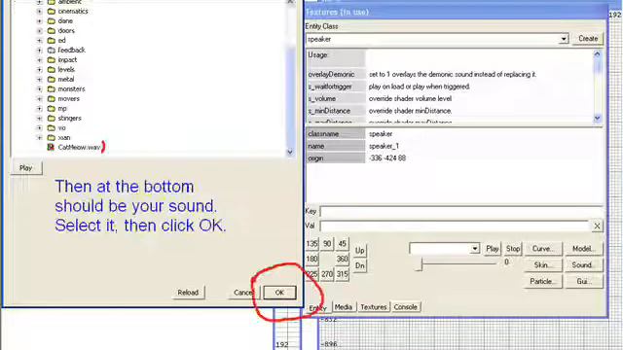
Task: Set angle to 360
Action: (342, 260)
